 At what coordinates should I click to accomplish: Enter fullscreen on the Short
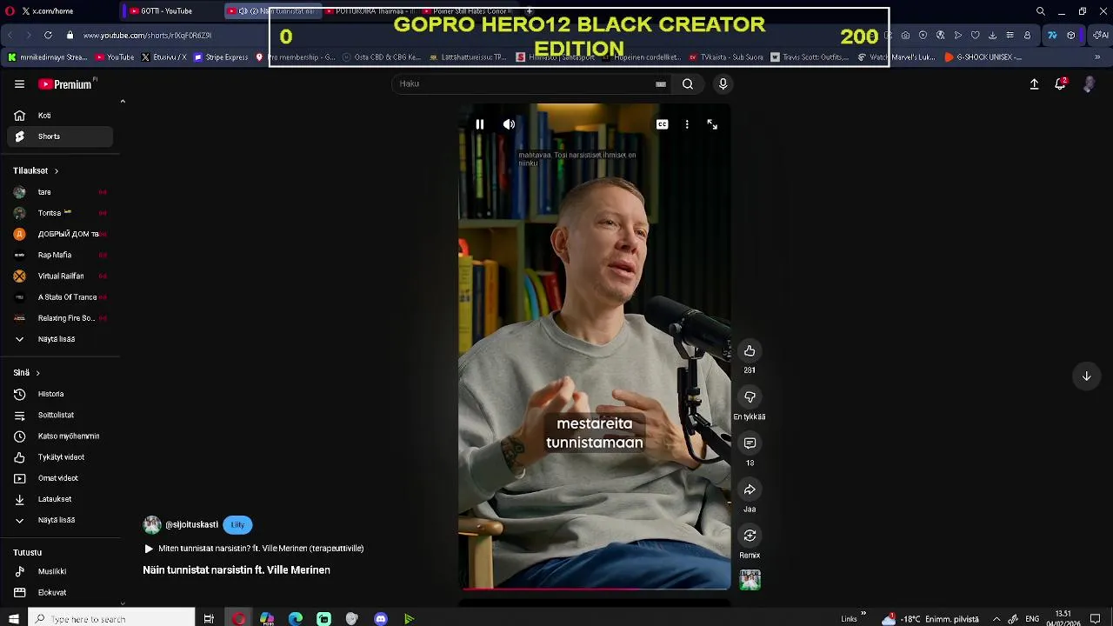[712, 124]
